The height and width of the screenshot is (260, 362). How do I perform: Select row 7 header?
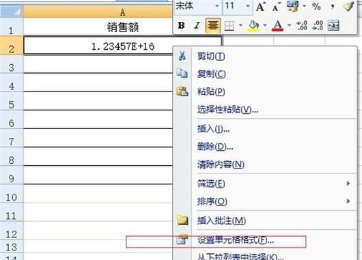[x=12, y=139]
